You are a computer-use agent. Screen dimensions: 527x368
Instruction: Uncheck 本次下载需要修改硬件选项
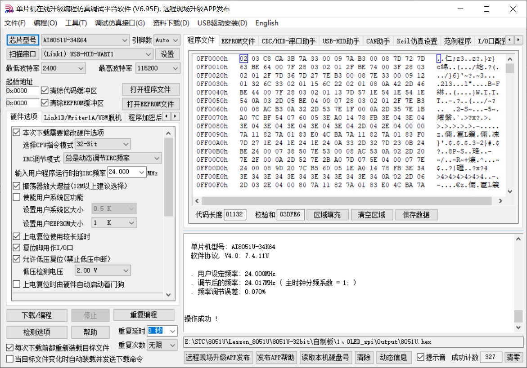59,133
